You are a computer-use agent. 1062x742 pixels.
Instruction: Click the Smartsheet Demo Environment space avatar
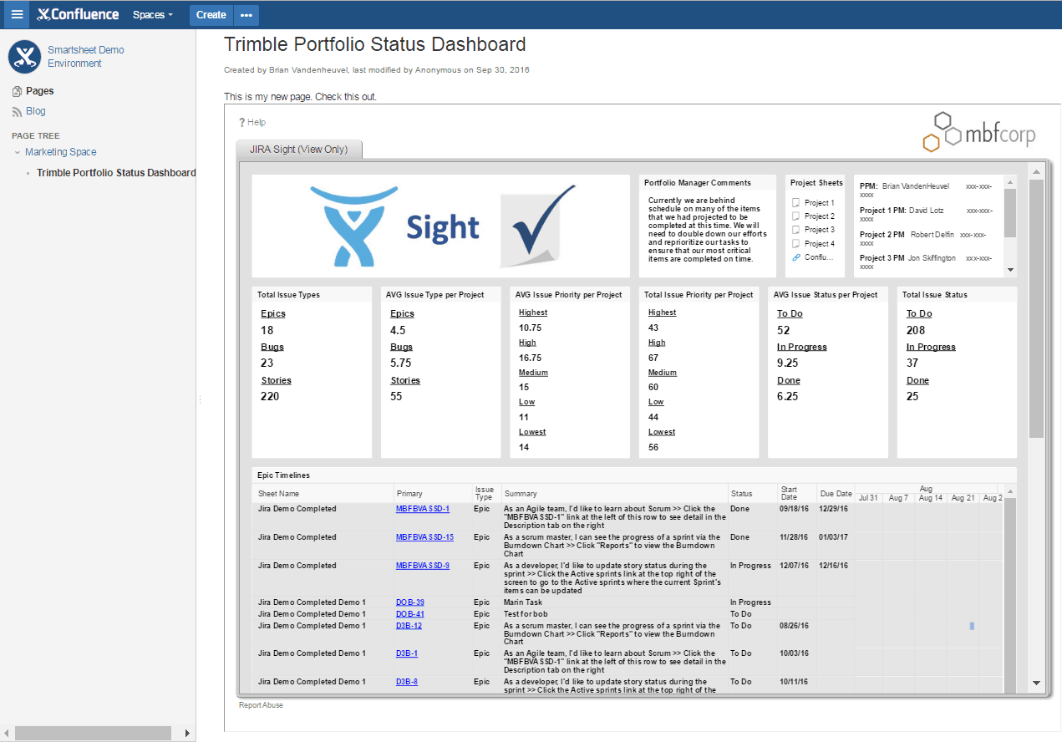click(x=24, y=57)
